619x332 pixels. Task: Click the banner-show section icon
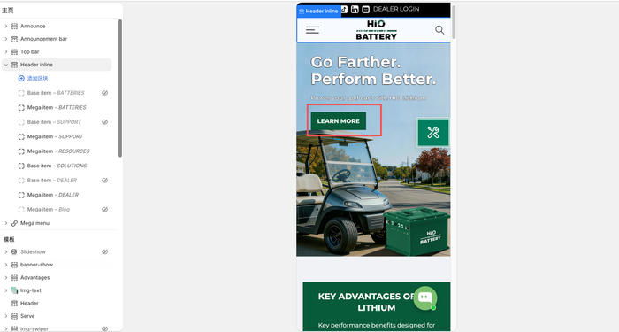15,265
